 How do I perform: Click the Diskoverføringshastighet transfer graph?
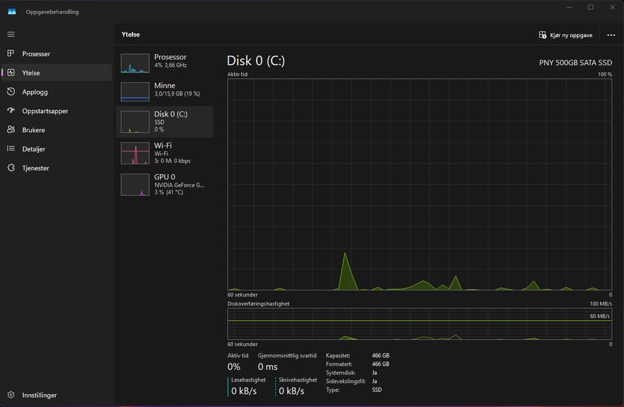tap(419, 324)
